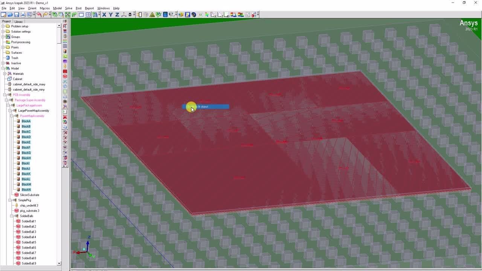Orient view along Z axis
Screen dimensions: 482x271
[117, 15]
